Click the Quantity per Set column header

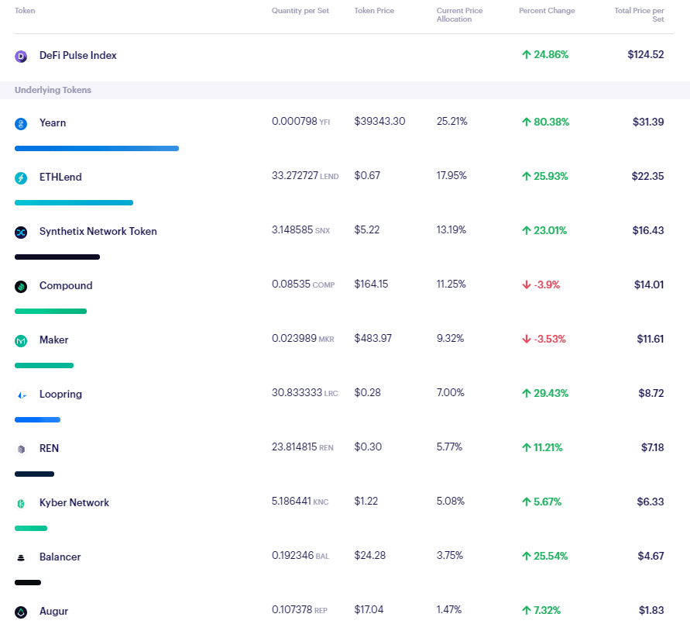[300, 11]
